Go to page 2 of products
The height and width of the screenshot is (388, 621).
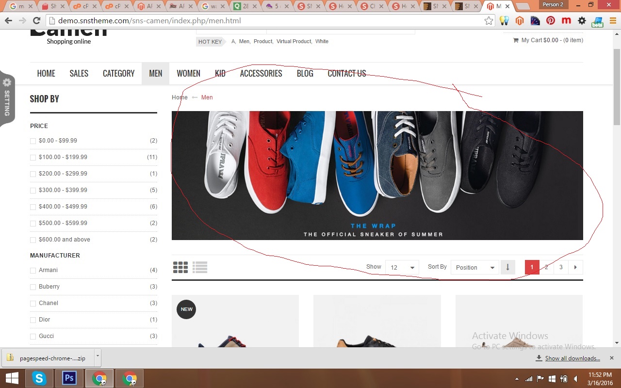546,267
